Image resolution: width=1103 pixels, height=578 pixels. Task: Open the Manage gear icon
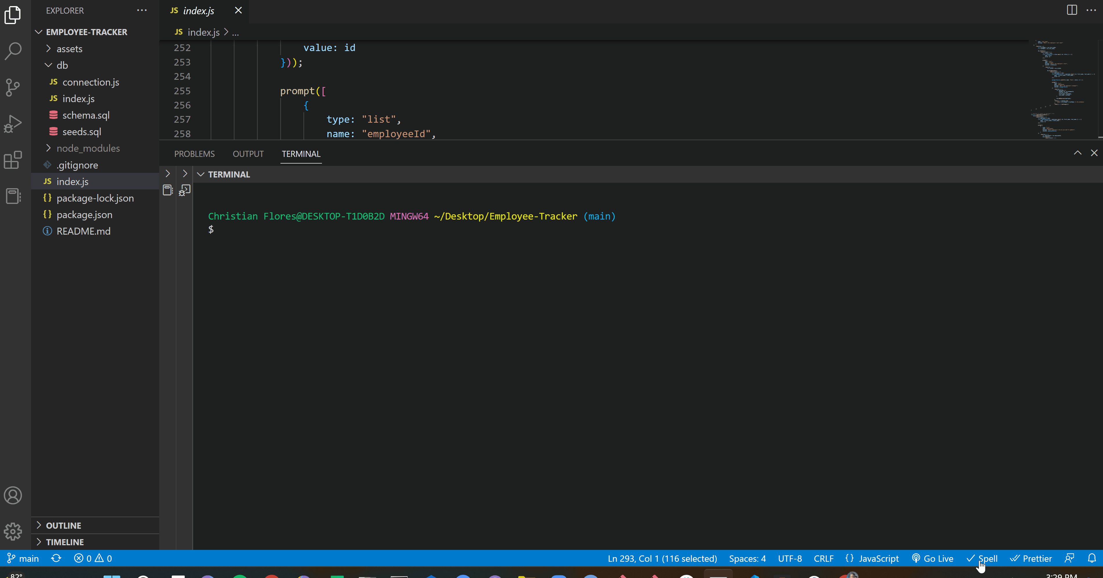coord(13,531)
